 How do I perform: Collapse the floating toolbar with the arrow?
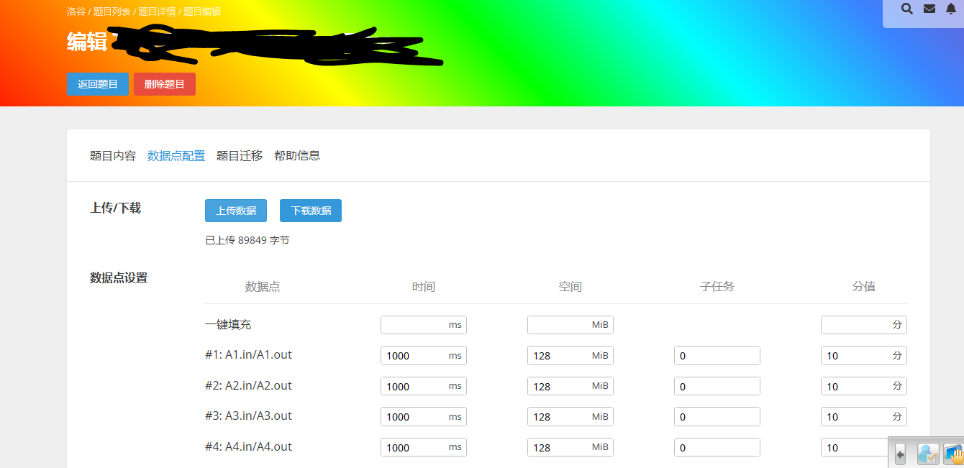(x=900, y=454)
